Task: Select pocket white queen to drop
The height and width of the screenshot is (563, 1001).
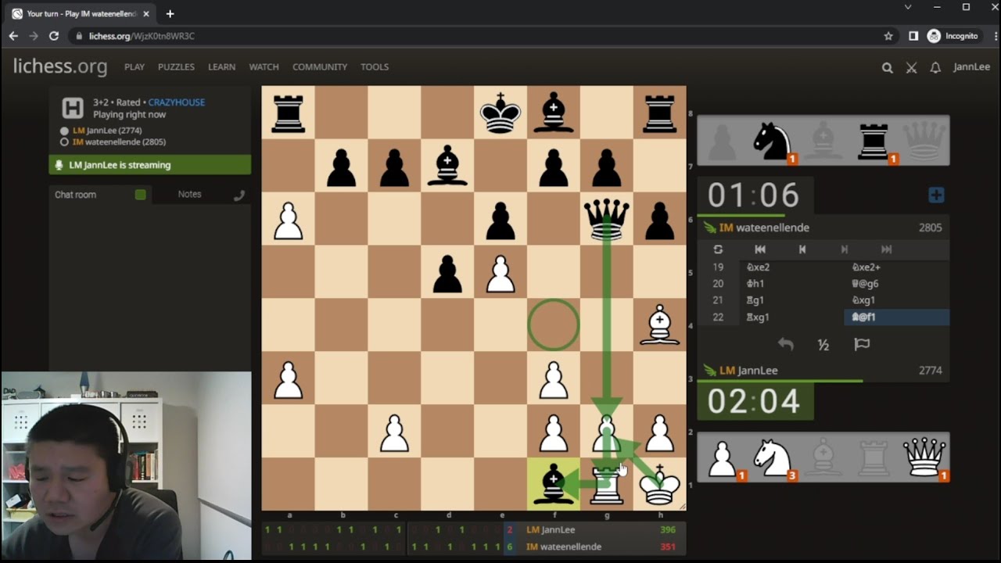Action: (x=924, y=457)
